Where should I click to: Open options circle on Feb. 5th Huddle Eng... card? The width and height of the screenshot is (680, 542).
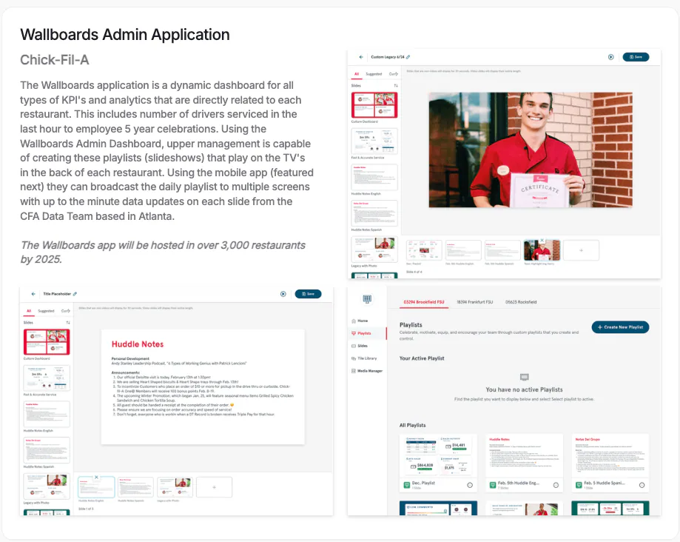click(556, 485)
